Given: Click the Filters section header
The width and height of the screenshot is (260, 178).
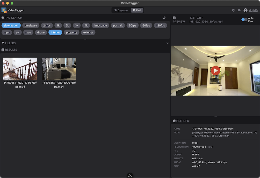Looking at the screenshot, I should (x=10, y=43).
